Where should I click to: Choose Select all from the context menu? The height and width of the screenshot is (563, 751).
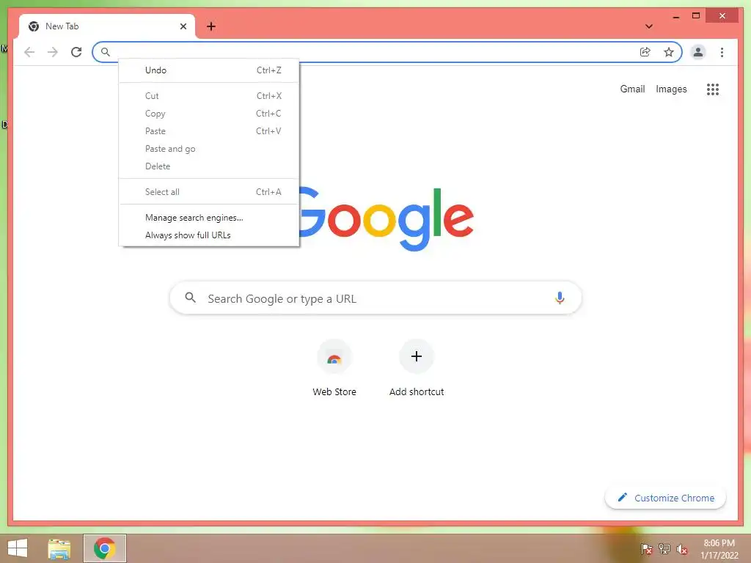click(x=209, y=192)
